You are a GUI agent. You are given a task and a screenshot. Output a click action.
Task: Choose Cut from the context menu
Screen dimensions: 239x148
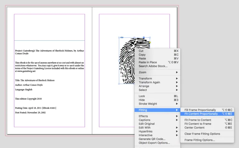(x=157, y=51)
